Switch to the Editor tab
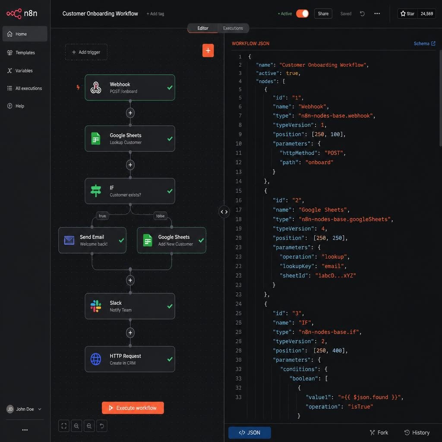The image size is (442, 442). (203, 28)
